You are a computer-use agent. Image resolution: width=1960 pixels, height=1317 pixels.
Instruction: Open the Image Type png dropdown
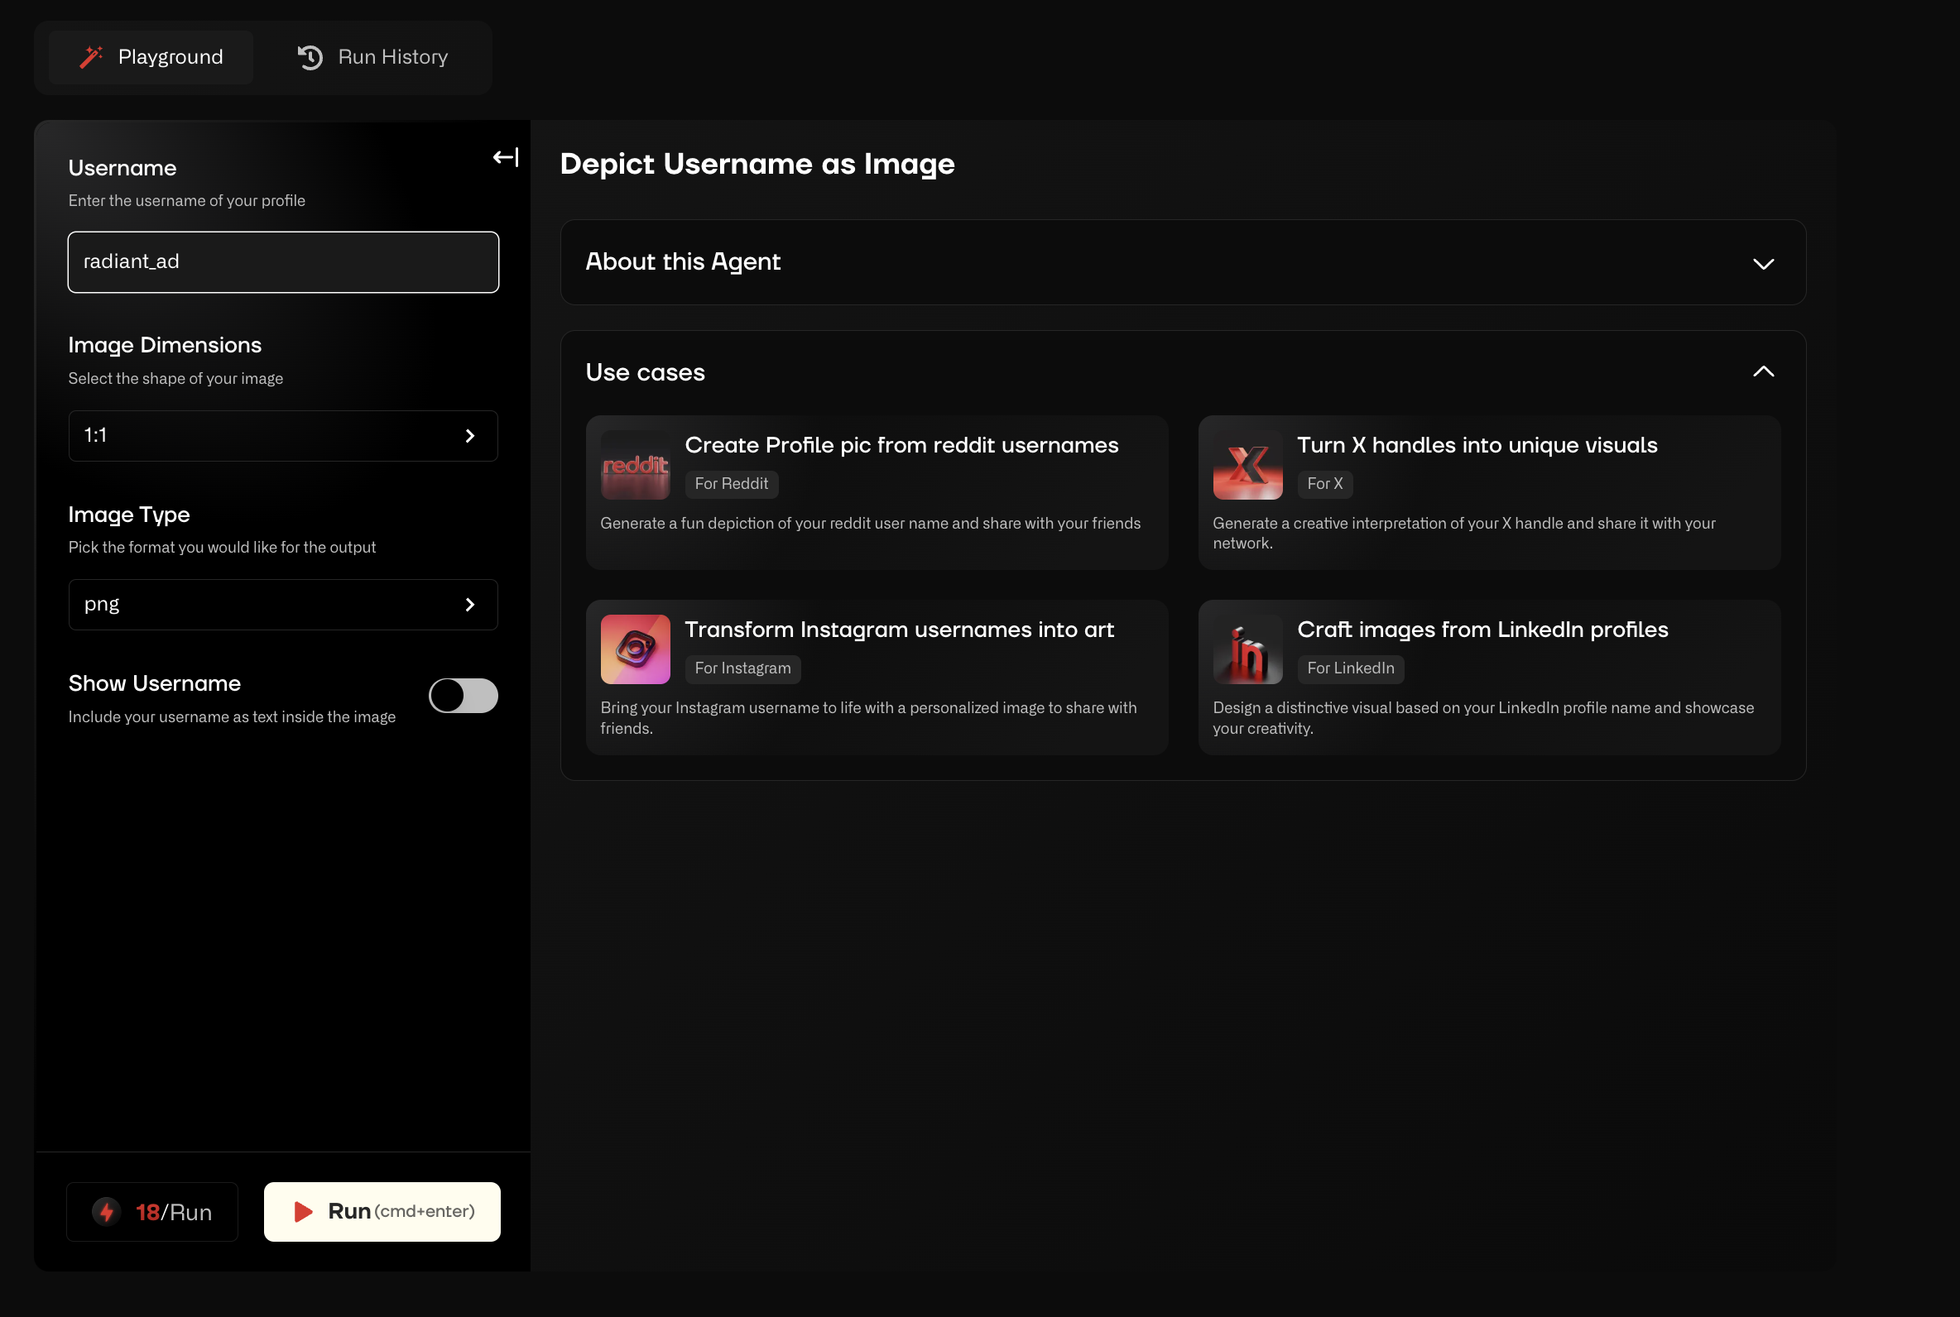tap(282, 605)
